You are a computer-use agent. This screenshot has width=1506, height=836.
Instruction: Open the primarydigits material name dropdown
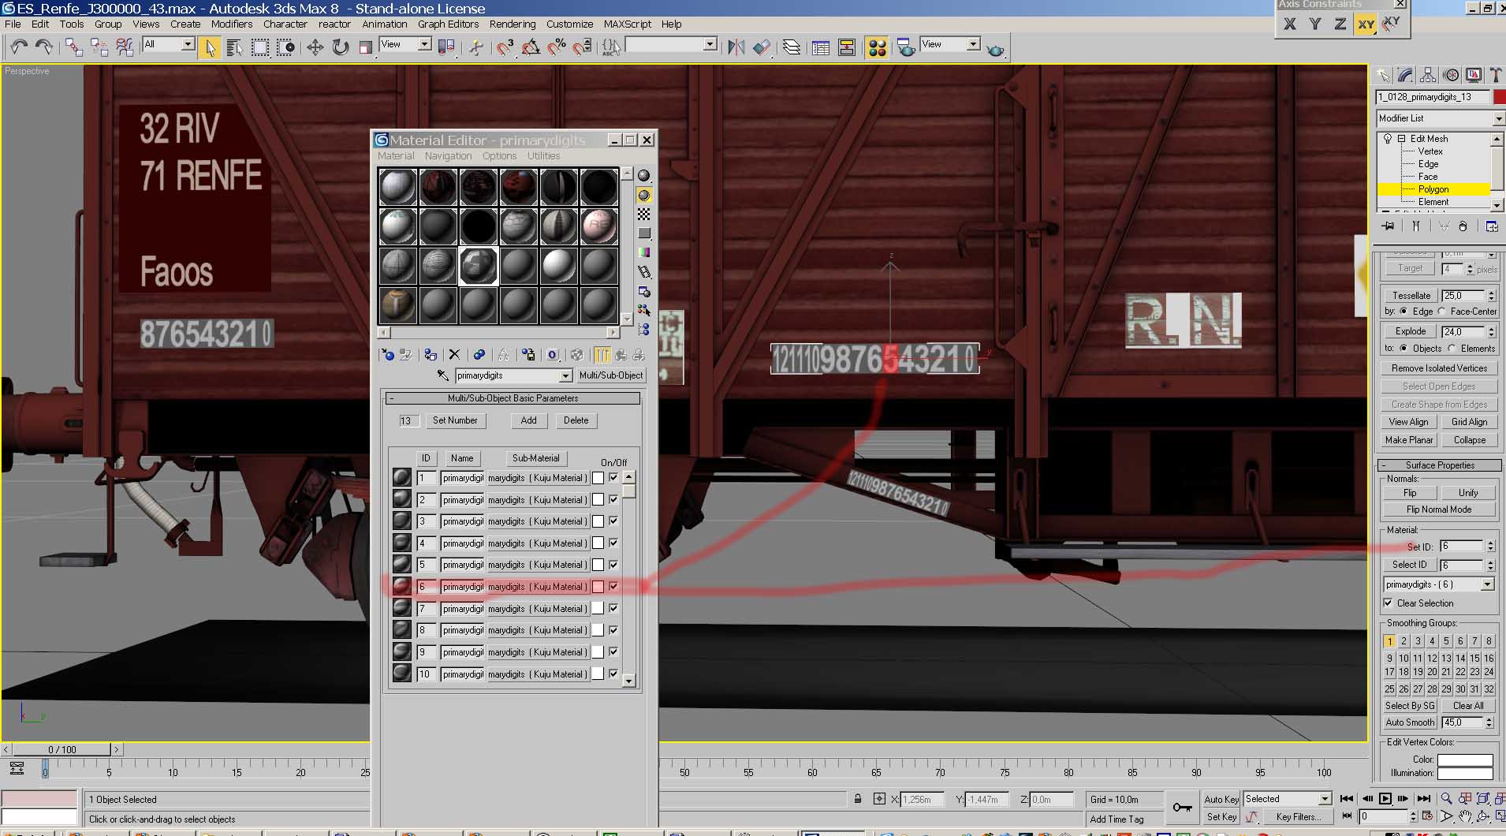tap(565, 375)
